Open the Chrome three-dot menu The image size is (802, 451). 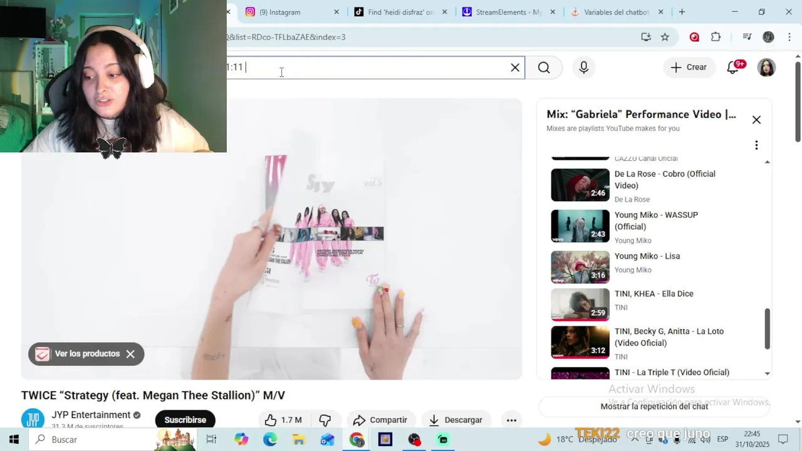click(789, 37)
